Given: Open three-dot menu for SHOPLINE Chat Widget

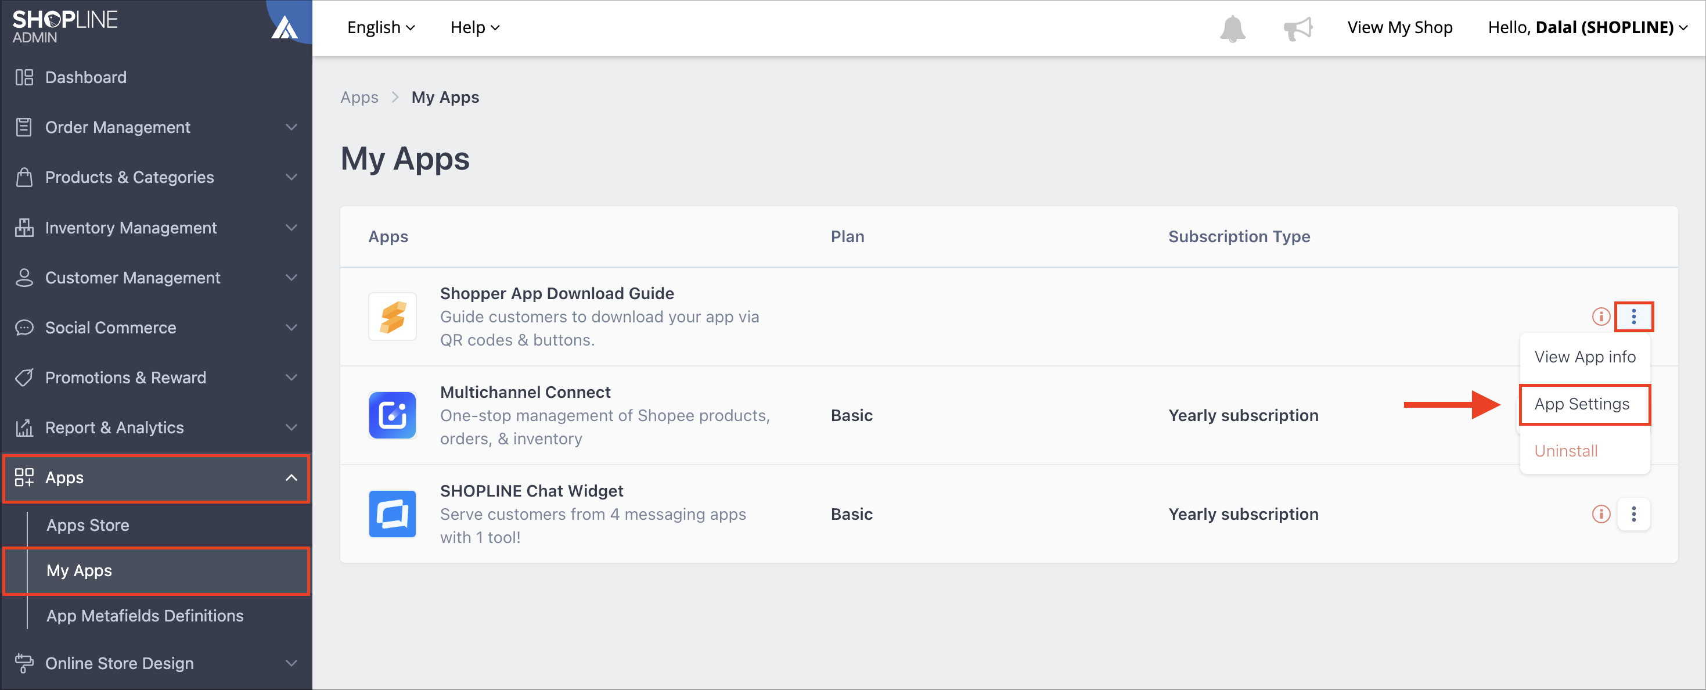Looking at the screenshot, I should coord(1633,514).
